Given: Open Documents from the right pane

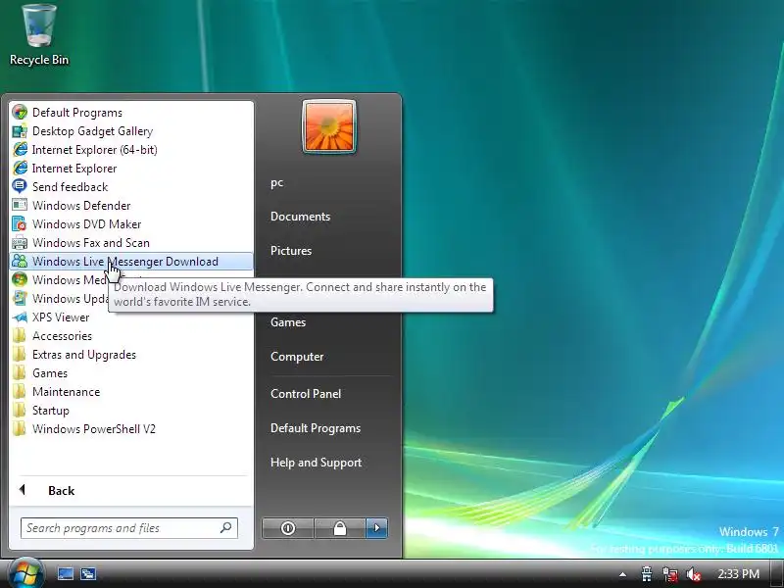Looking at the screenshot, I should pos(301,216).
